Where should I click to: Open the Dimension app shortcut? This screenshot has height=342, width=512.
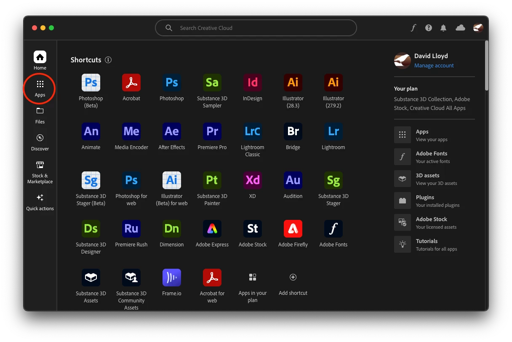click(x=172, y=229)
